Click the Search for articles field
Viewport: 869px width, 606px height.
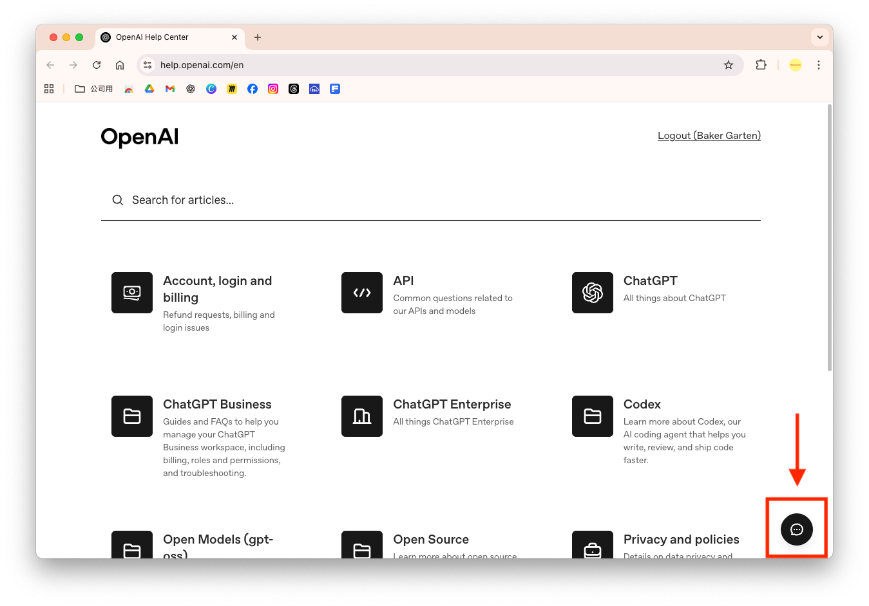click(x=430, y=200)
